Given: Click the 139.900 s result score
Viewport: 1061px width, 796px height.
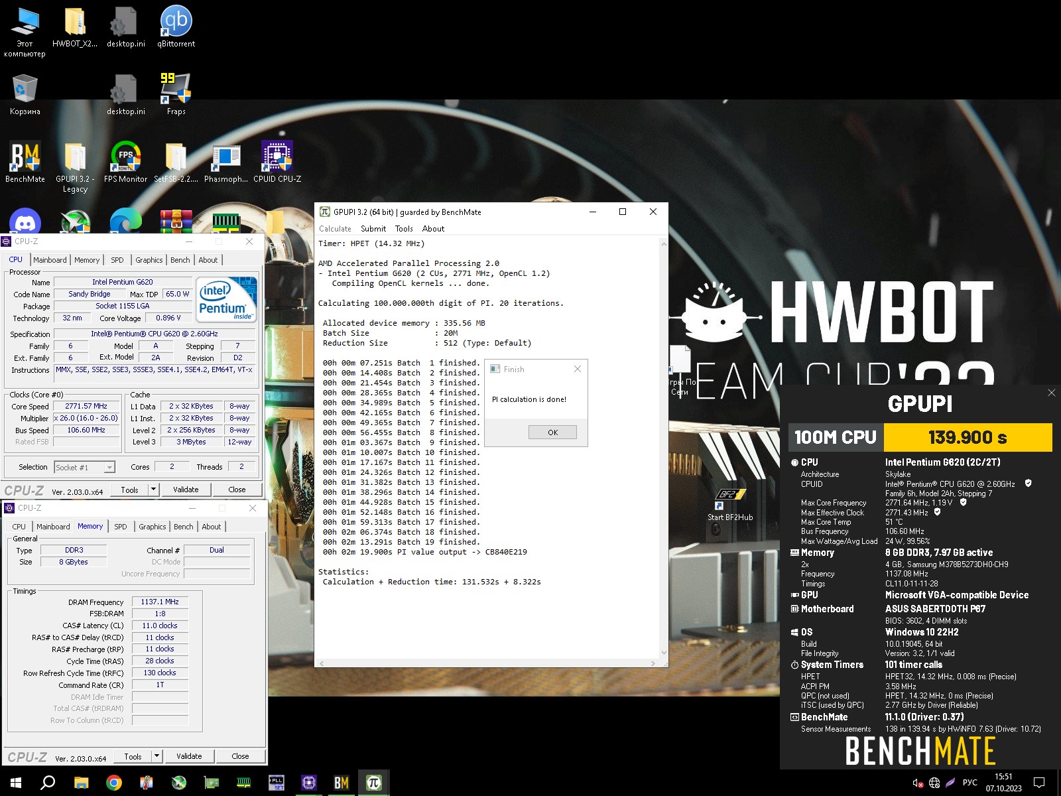Looking at the screenshot, I should point(967,437).
